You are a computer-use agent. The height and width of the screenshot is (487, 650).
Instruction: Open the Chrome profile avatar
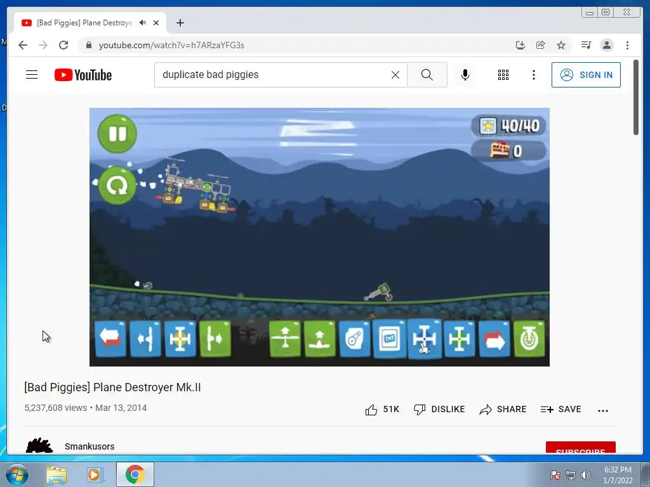606,45
